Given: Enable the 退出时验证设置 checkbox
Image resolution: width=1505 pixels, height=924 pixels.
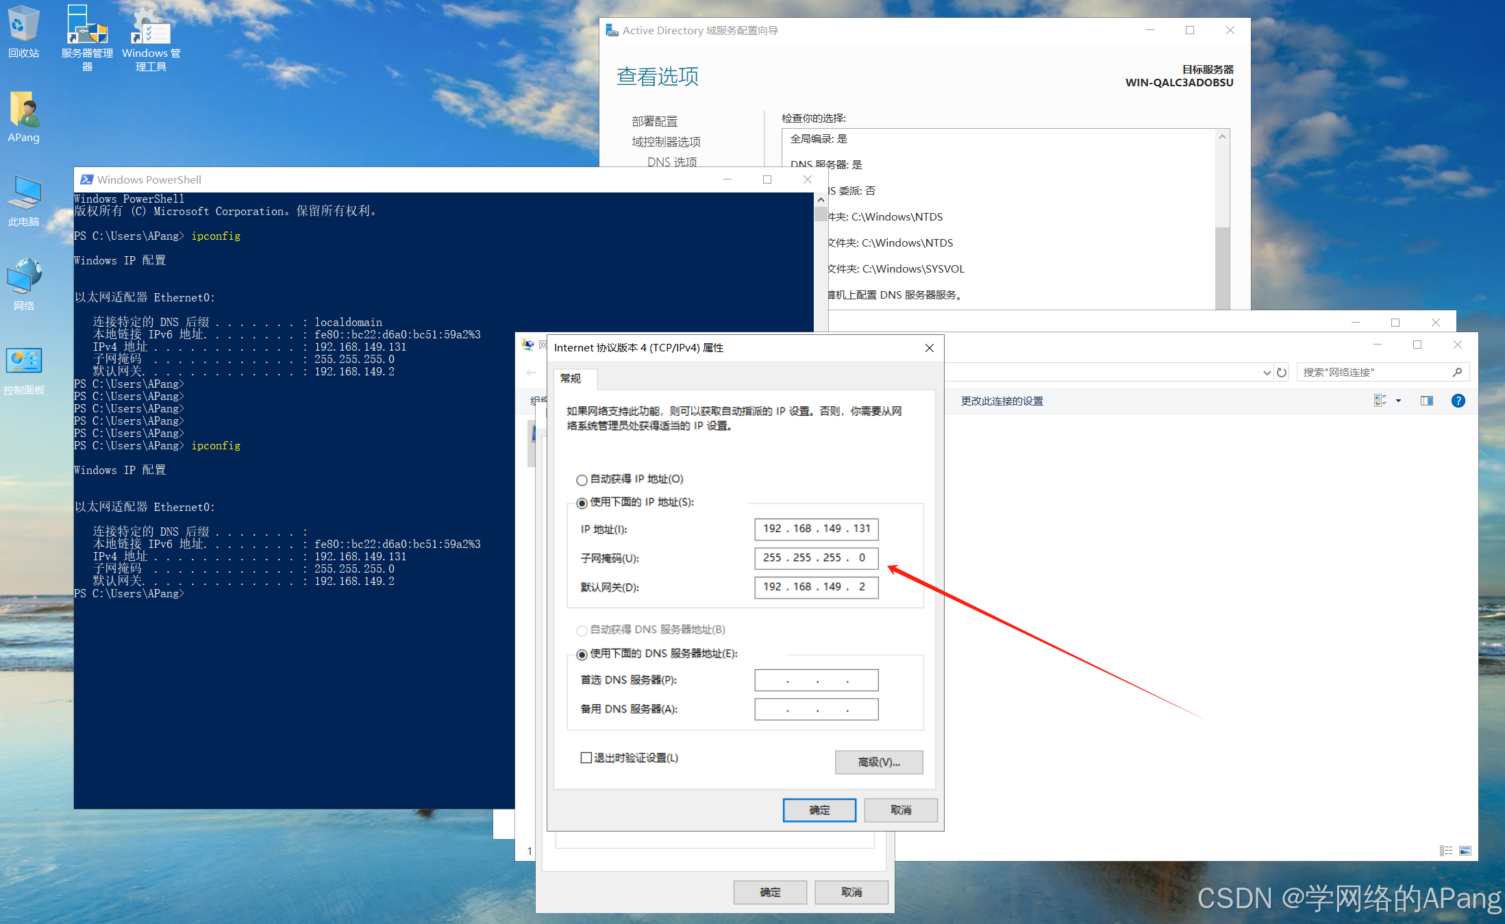Looking at the screenshot, I should 586,758.
